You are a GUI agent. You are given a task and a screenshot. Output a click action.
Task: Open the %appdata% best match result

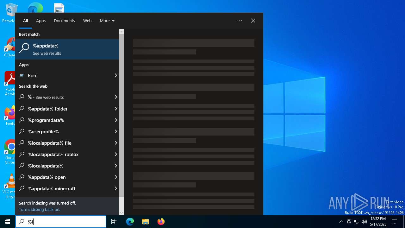[x=67, y=49]
